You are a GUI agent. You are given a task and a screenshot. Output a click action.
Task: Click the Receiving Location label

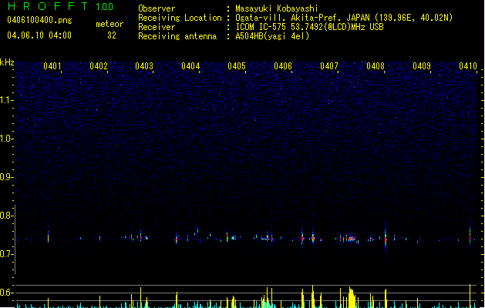coord(180,18)
